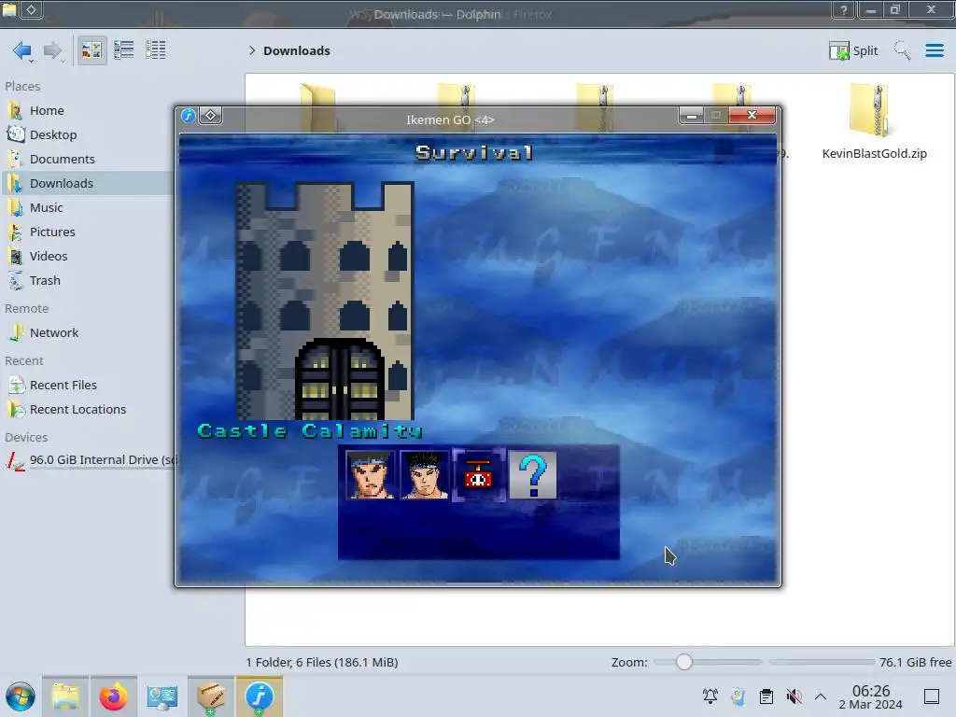Screen dimensions: 956x717
Task: Select Downloads in the Places panel
Action: click(x=87, y=184)
